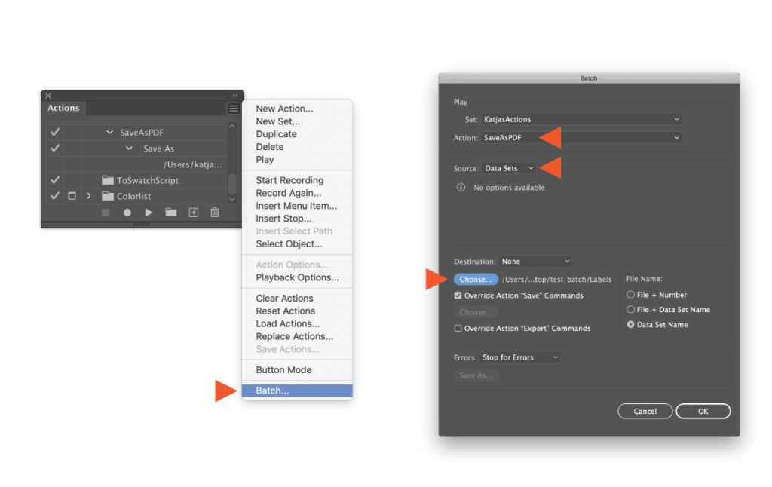This screenshot has height=487, width=772.
Task: Click the Begin Recording circle icon
Action: coord(127,213)
